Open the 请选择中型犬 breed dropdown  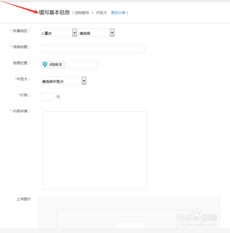click(62, 81)
